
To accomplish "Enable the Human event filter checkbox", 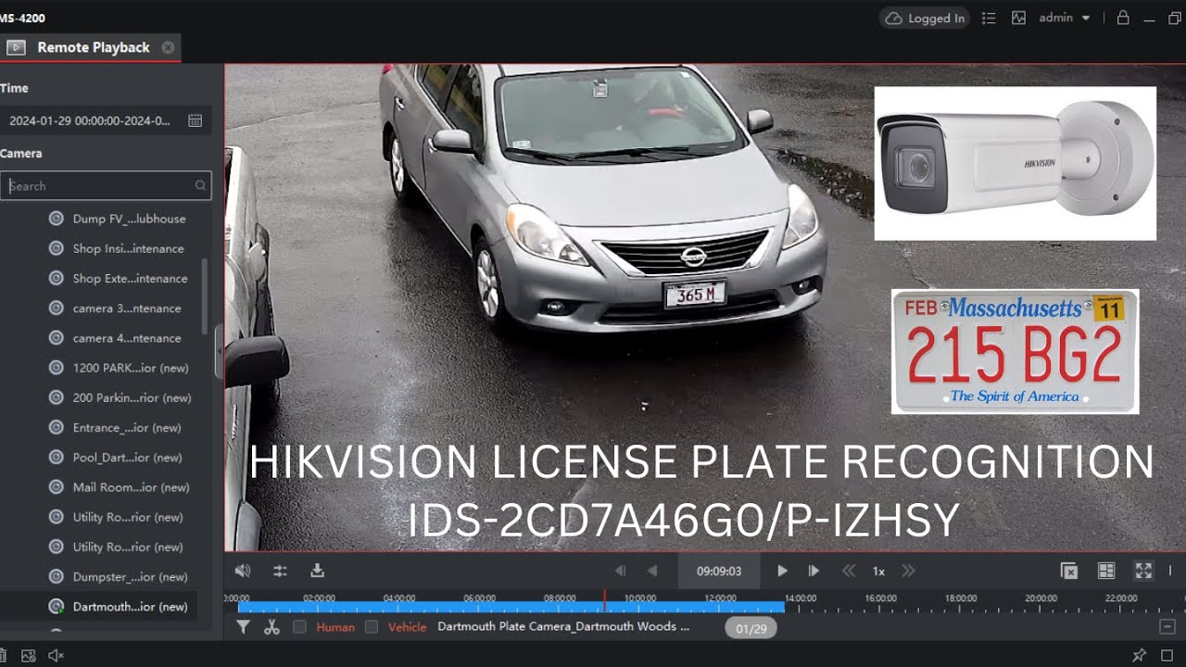I will [299, 627].
